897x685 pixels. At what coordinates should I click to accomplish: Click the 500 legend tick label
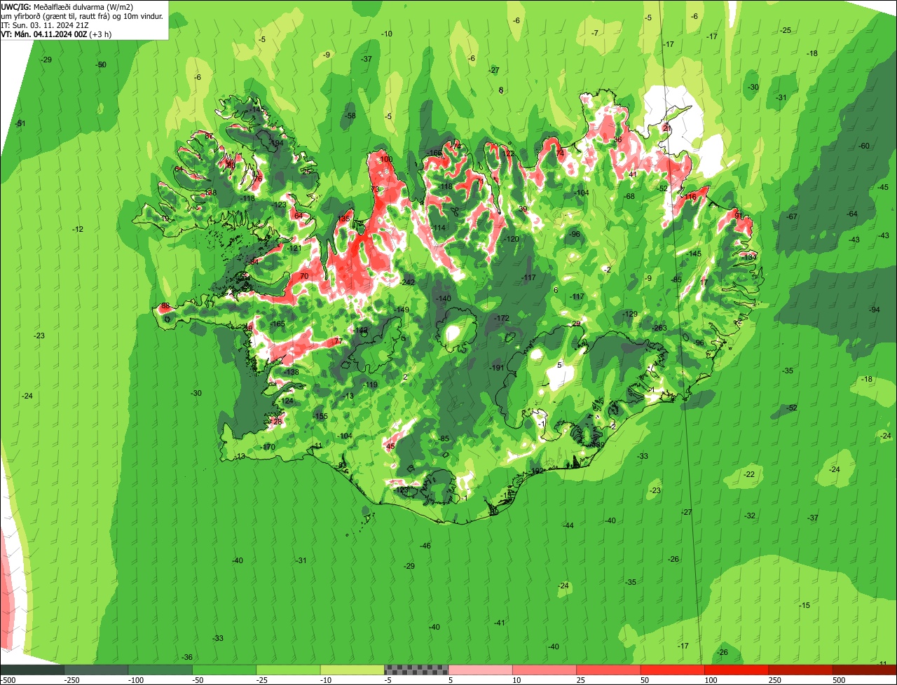[x=839, y=680]
